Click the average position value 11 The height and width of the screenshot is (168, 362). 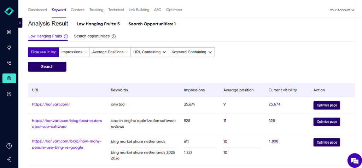pyautogui.click(x=225, y=121)
